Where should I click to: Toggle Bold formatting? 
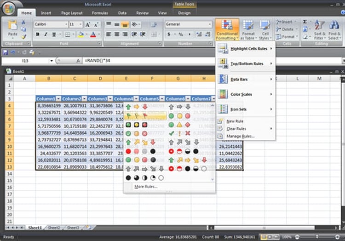(38, 34)
